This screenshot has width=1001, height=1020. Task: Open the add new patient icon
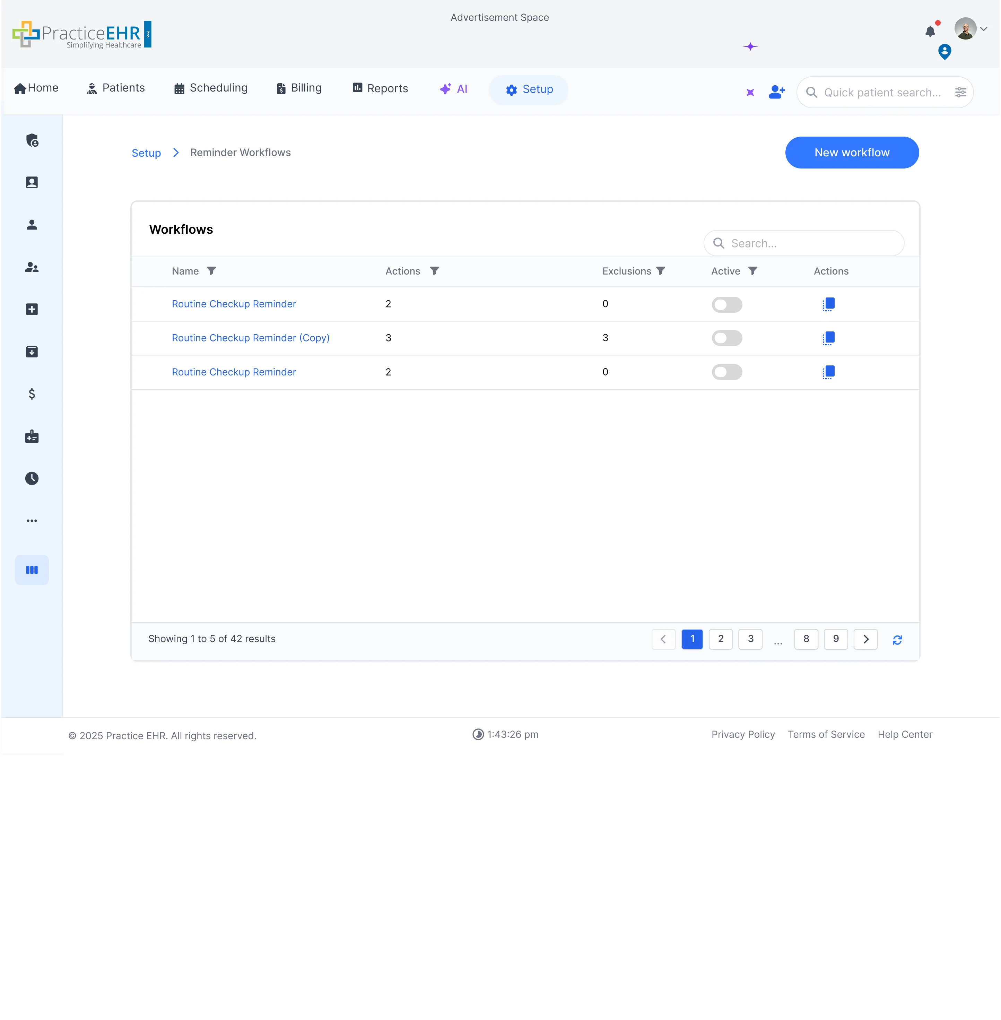(776, 92)
